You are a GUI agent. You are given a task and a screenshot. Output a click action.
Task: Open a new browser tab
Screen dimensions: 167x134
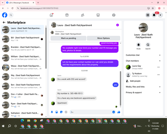click(x=38, y=3)
